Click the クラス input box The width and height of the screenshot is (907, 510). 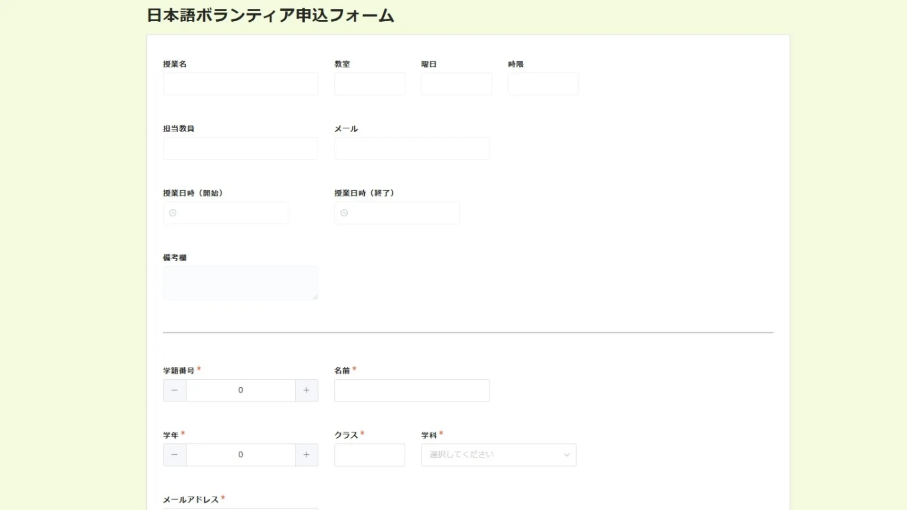pyautogui.click(x=369, y=454)
